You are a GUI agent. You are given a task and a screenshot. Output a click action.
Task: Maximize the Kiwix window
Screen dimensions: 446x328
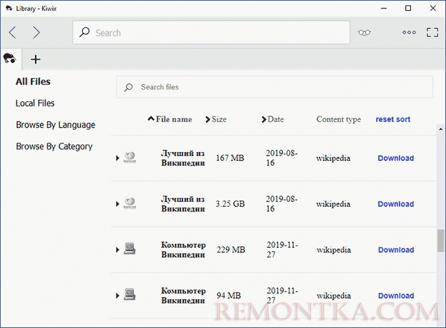click(x=408, y=8)
